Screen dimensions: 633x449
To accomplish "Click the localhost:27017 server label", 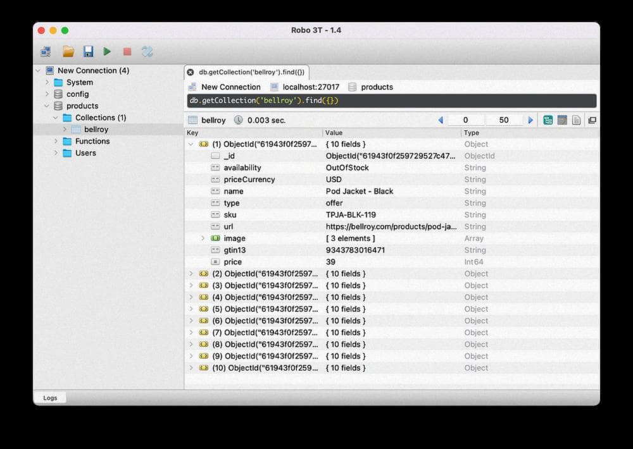I will (311, 87).
